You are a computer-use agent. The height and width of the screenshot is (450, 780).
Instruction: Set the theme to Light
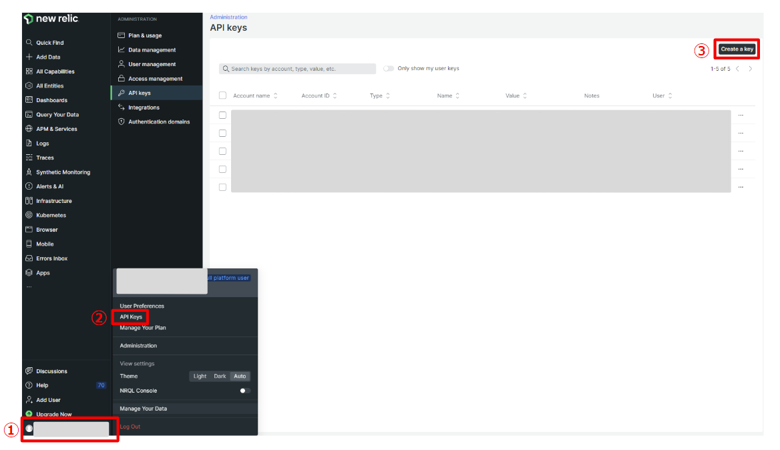click(x=200, y=377)
